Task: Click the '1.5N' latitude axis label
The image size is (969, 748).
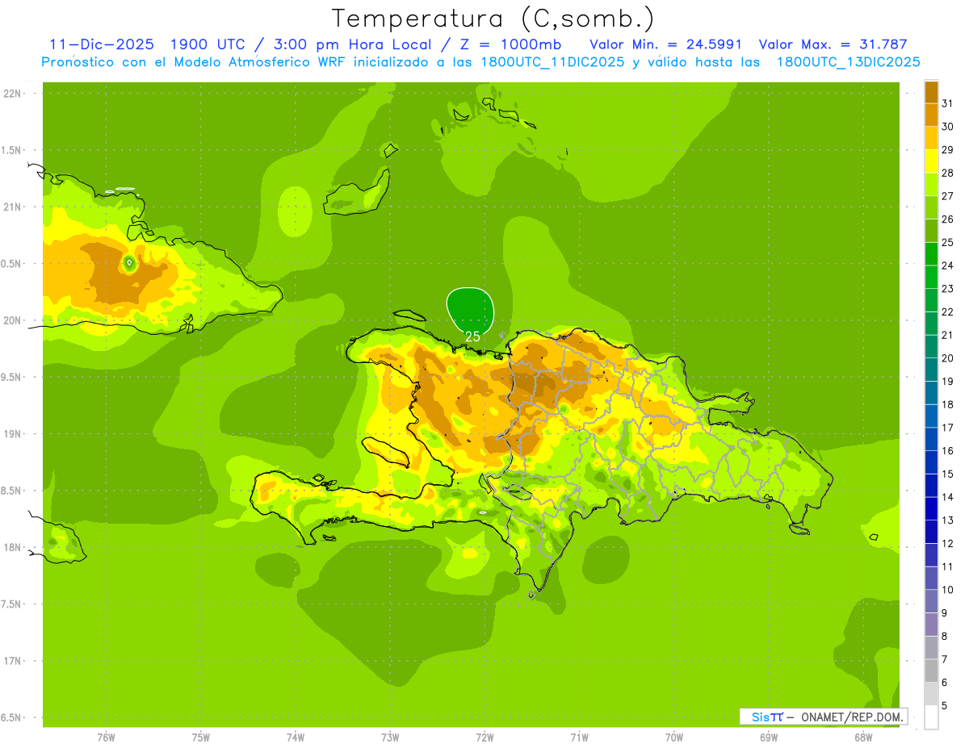Action: [x=11, y=150]
